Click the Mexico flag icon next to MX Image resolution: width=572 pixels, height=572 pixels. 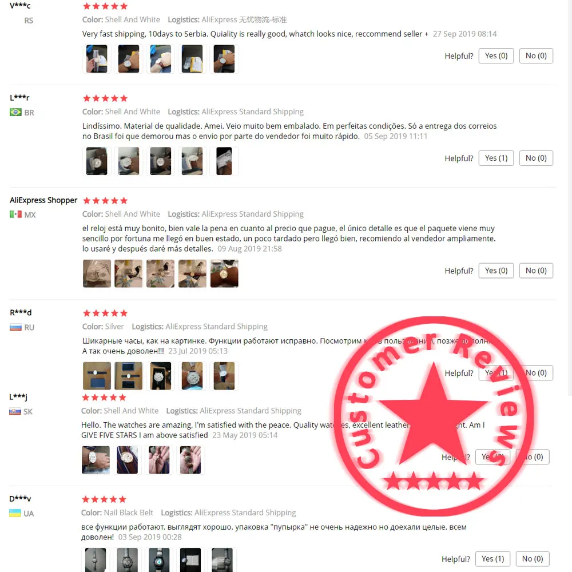(15, 214)
